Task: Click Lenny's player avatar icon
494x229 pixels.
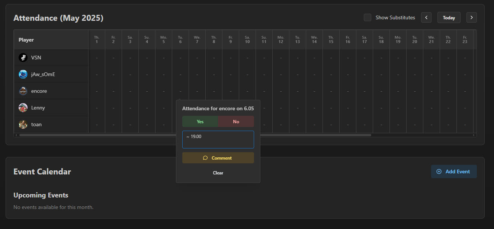Action: pos(23,108)
